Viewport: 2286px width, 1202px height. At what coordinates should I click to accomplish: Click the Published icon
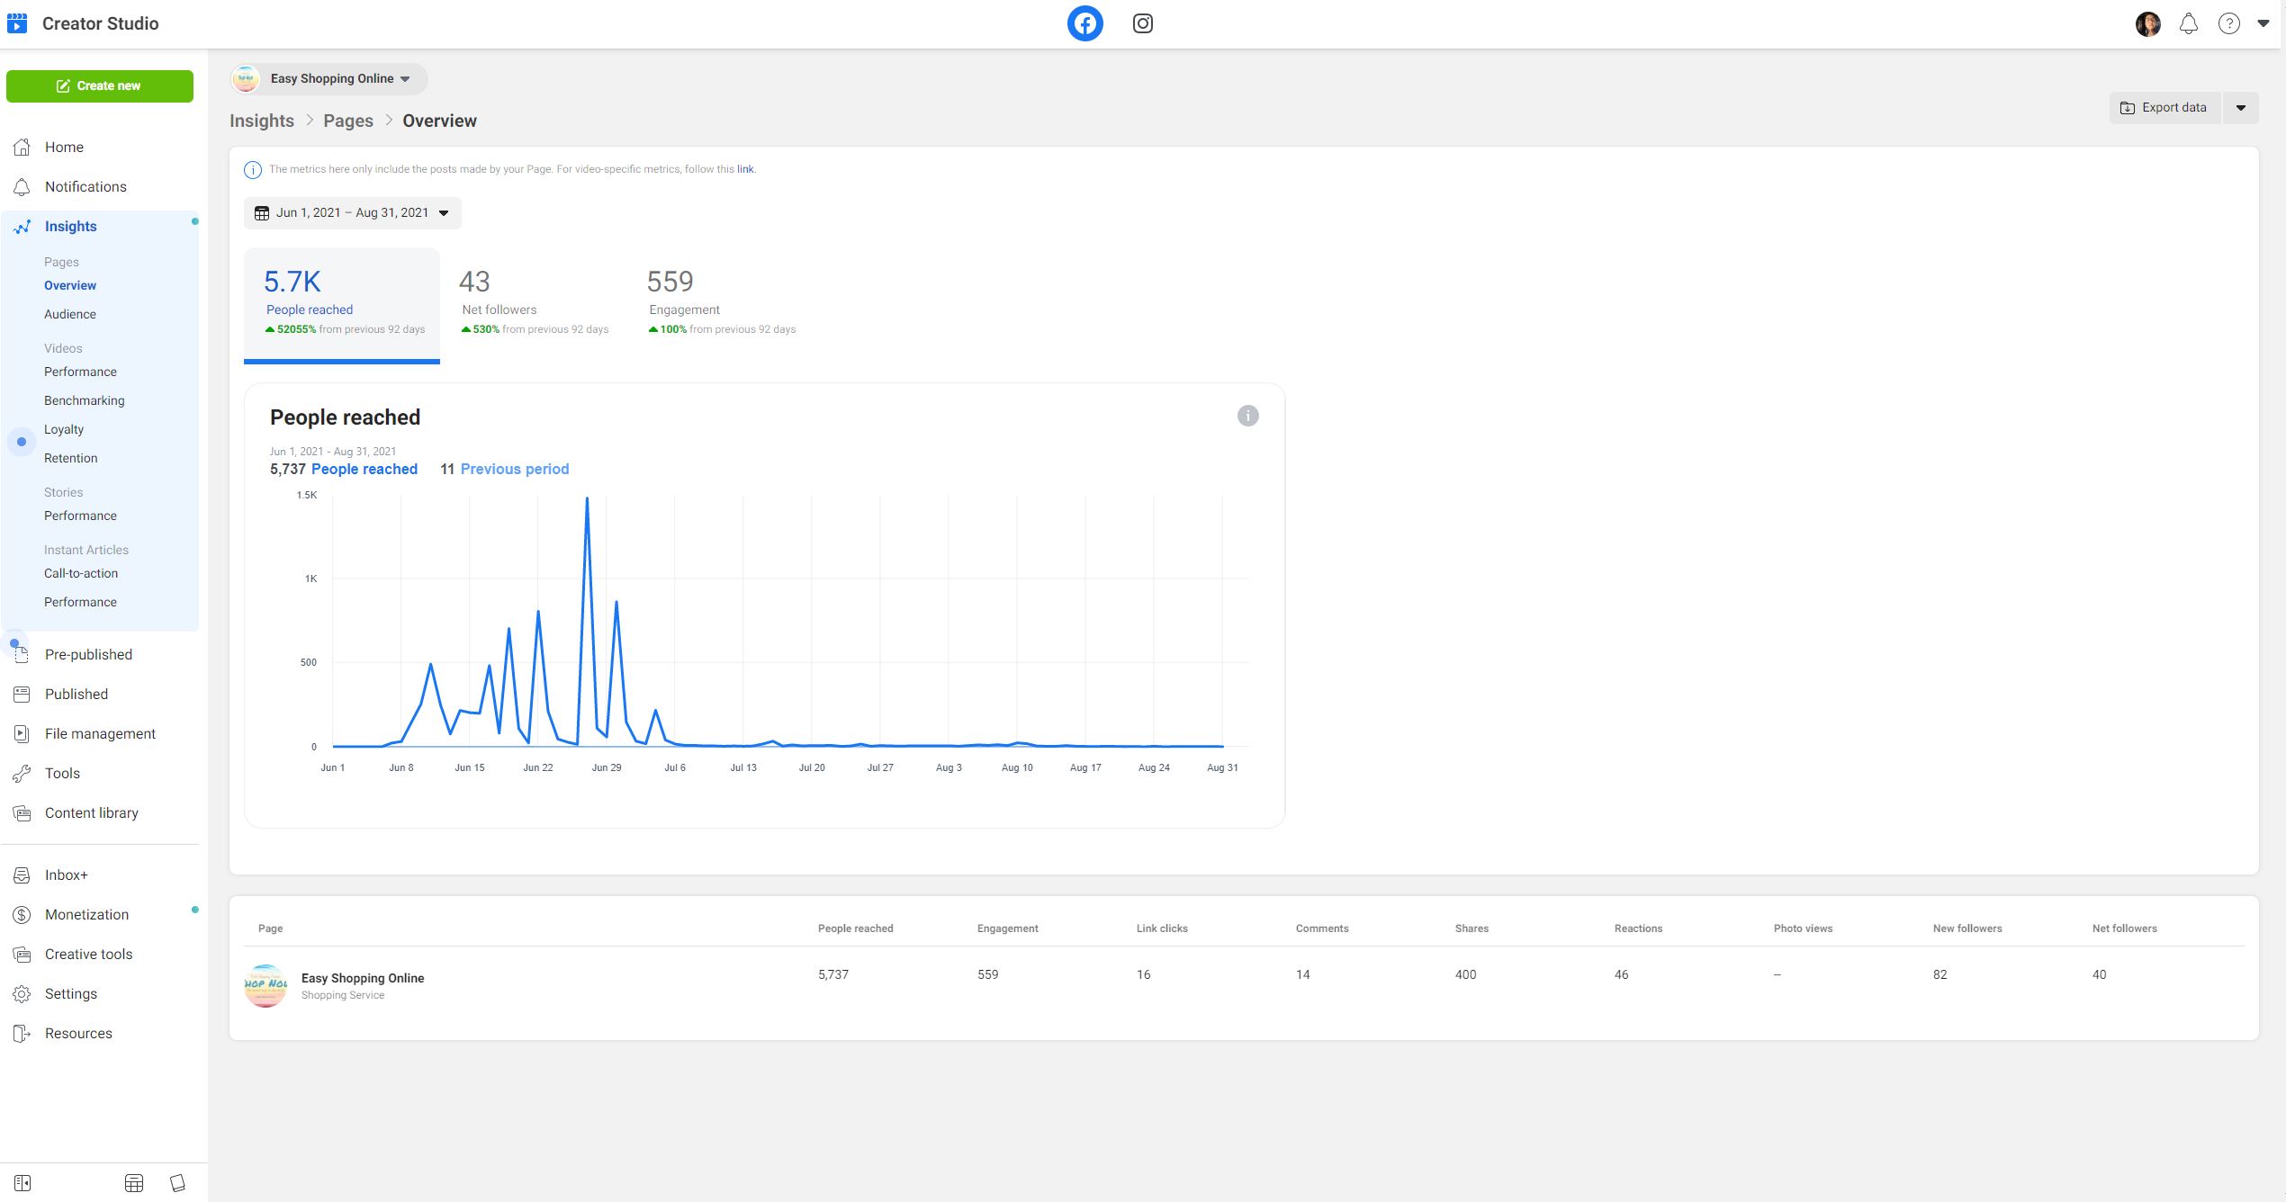22,695
